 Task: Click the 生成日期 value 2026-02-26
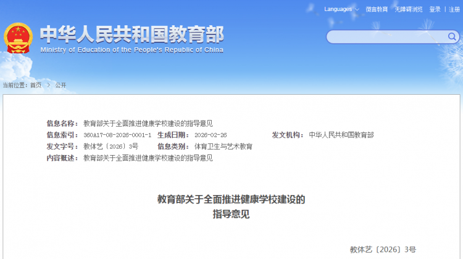[211, 135]
